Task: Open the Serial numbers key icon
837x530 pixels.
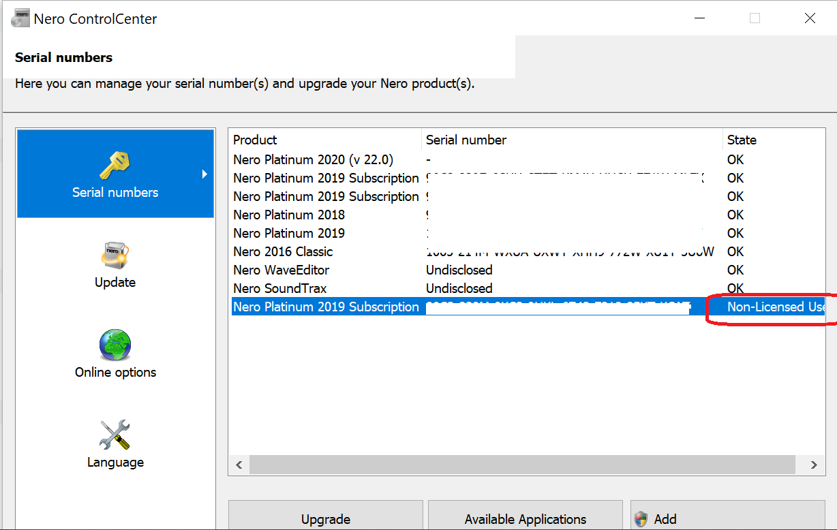Action: 115,166
